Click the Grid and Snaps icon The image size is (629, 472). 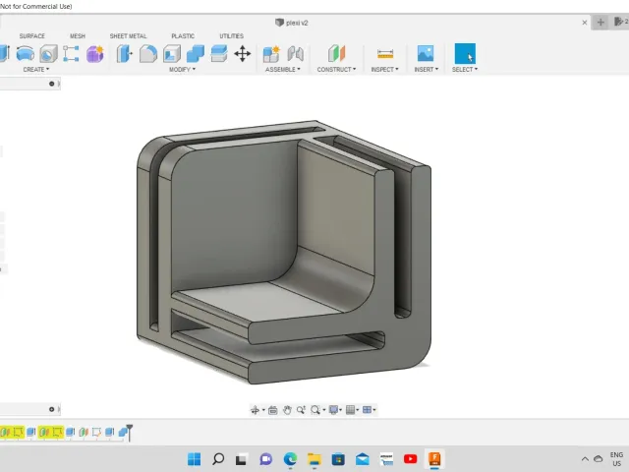click(x=350, y=410)
